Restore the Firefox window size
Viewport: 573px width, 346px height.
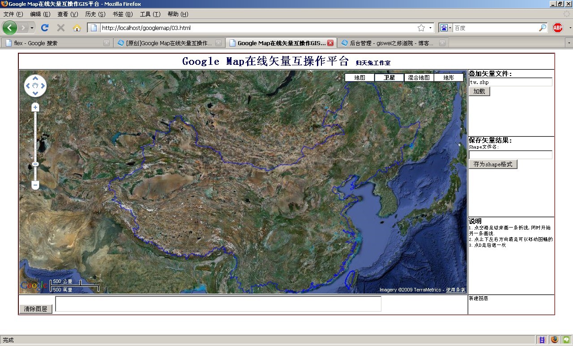[560, 4]
